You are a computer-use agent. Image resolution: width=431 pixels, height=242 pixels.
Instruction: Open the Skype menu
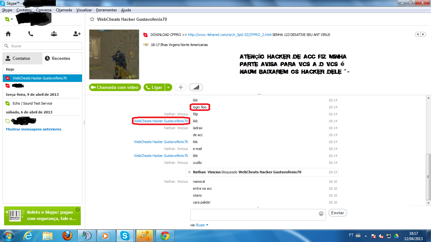click(x=7, y=10)
